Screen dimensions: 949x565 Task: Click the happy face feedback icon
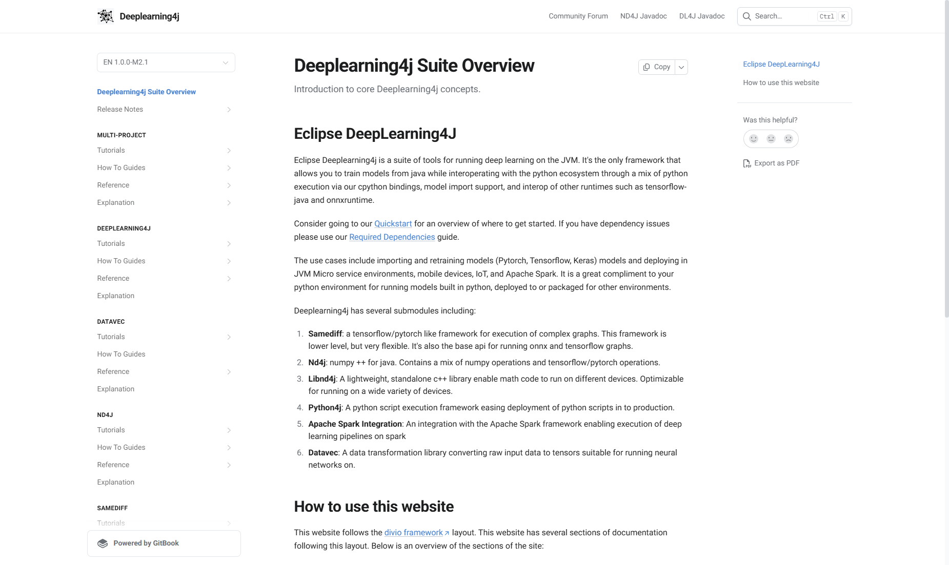pyautogui.click(x=754, y=139)
